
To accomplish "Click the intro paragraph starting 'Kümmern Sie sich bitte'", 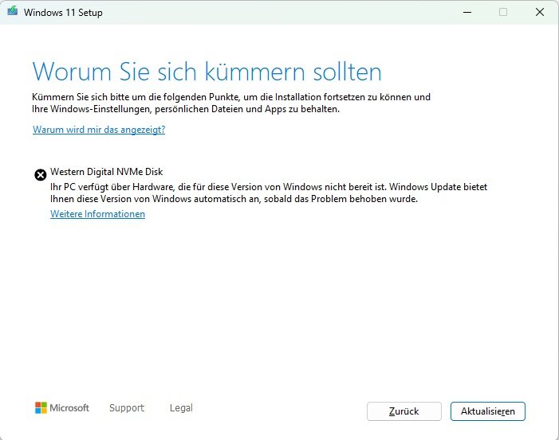I will pyautogui.click(x=231, y=103).
